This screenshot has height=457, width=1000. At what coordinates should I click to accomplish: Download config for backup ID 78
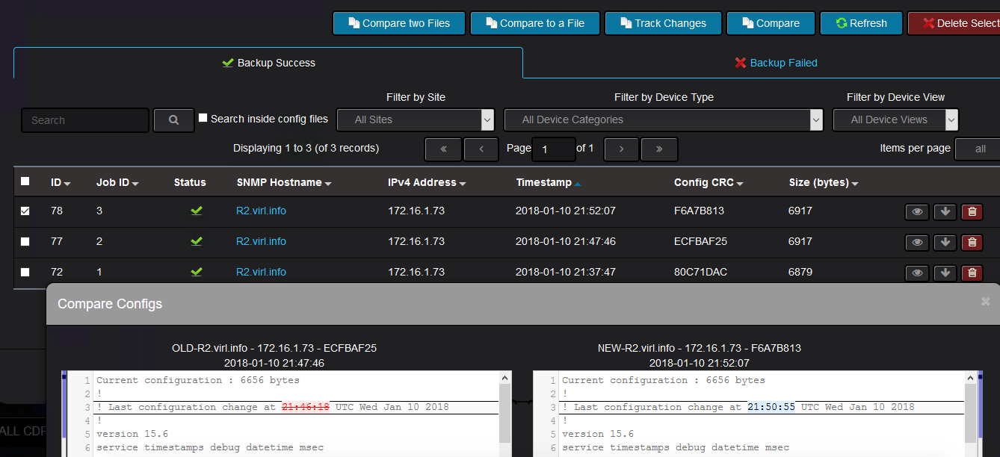945,212
